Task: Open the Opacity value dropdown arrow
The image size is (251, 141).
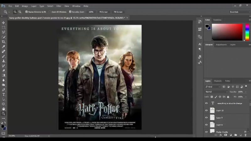Action: click(x=246, y=92)
